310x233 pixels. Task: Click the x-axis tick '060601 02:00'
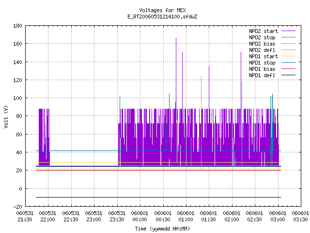click(x=232, y=216)
